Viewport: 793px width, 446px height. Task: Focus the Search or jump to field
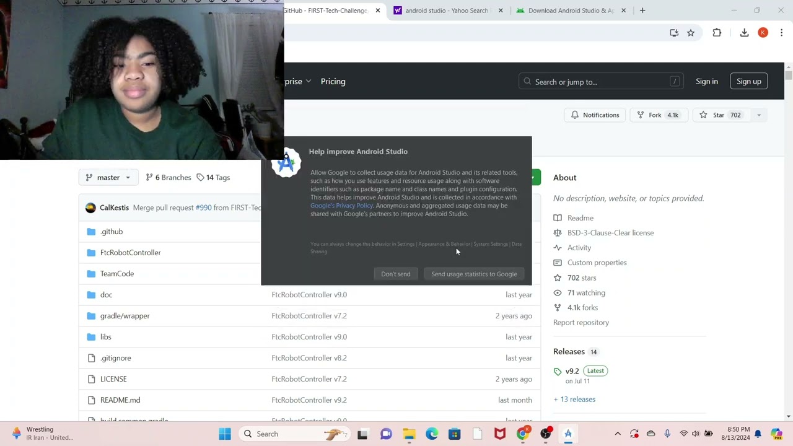[x=600, y=81]
